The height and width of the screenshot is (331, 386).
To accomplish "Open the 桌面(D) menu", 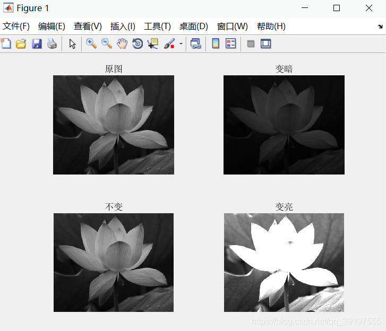I will tap(194, 26).
